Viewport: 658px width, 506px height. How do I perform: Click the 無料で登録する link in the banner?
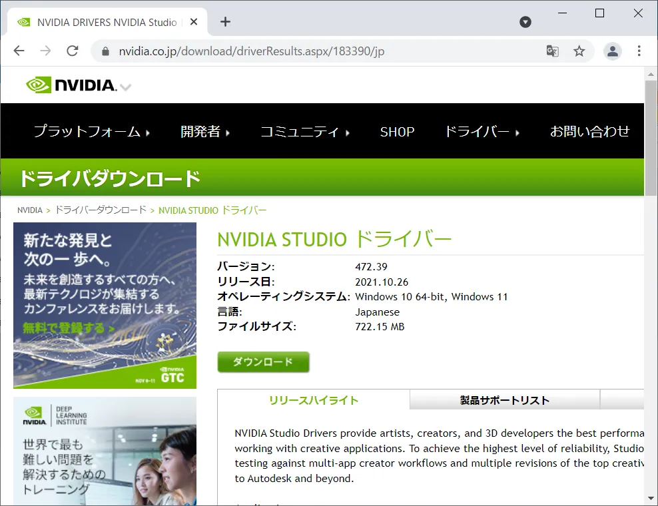[x=69, y=328]
